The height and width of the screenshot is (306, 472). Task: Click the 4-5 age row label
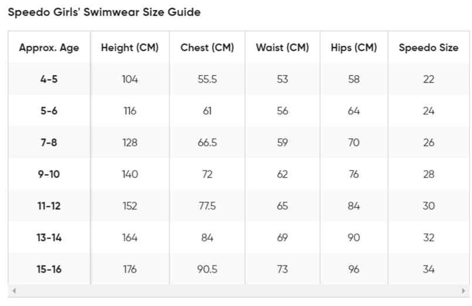(49, 79)
